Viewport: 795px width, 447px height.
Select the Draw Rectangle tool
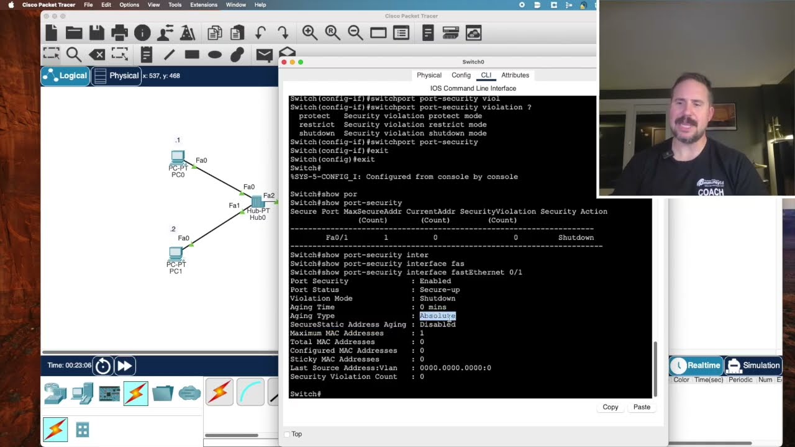[x=192, y=55]
